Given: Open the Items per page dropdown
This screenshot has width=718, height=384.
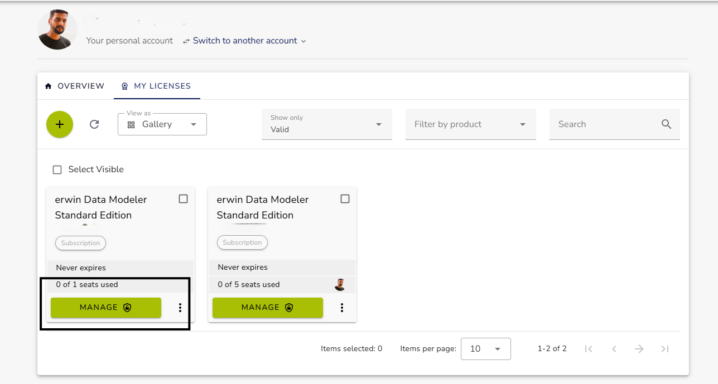Looking at the screenshot, I should [x=486, y=349].
